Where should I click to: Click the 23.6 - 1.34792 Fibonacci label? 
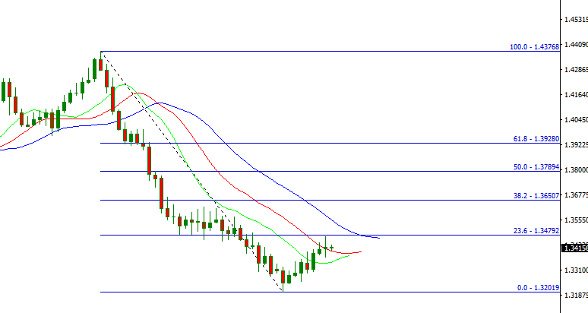click(x=536, y=231)
